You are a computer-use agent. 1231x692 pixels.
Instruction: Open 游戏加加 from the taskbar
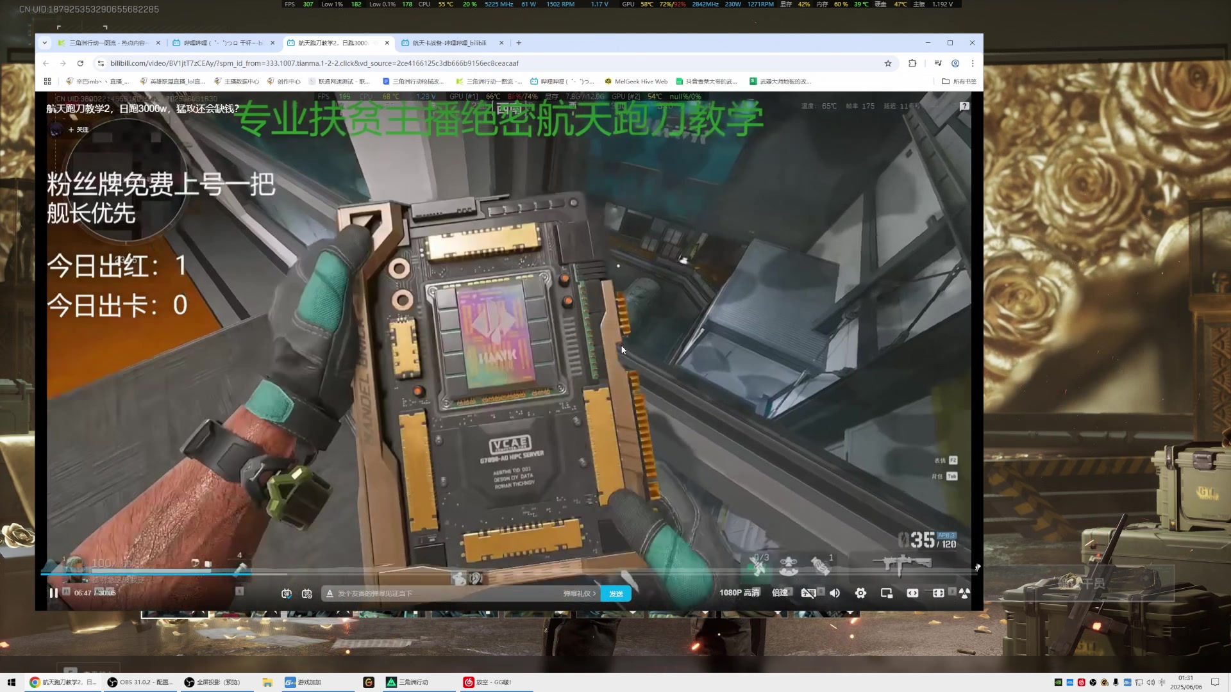click(x=318, y=682)
